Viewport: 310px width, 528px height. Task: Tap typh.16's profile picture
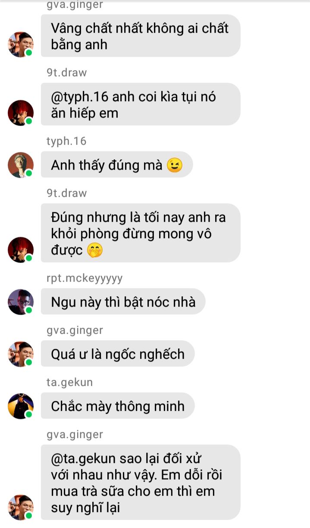(x=21, y=165)
